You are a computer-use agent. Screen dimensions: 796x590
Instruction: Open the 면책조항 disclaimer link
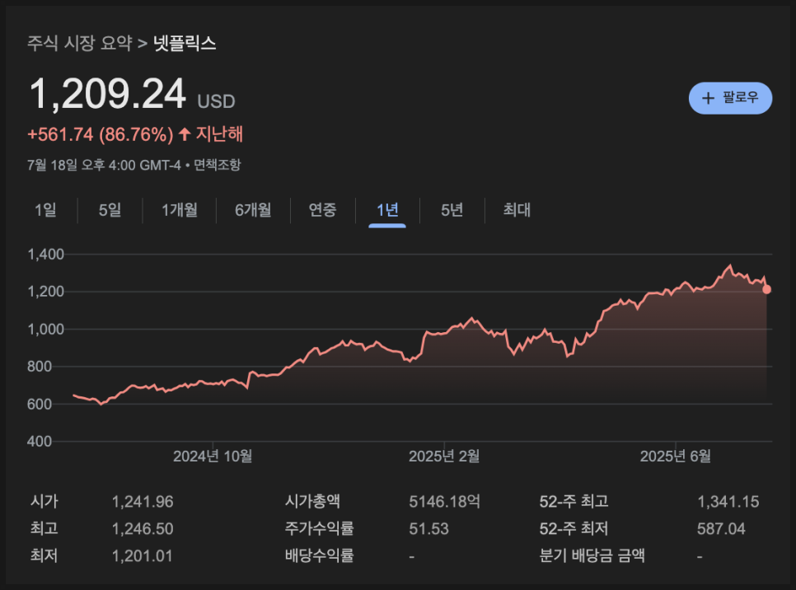click(218, 165)
